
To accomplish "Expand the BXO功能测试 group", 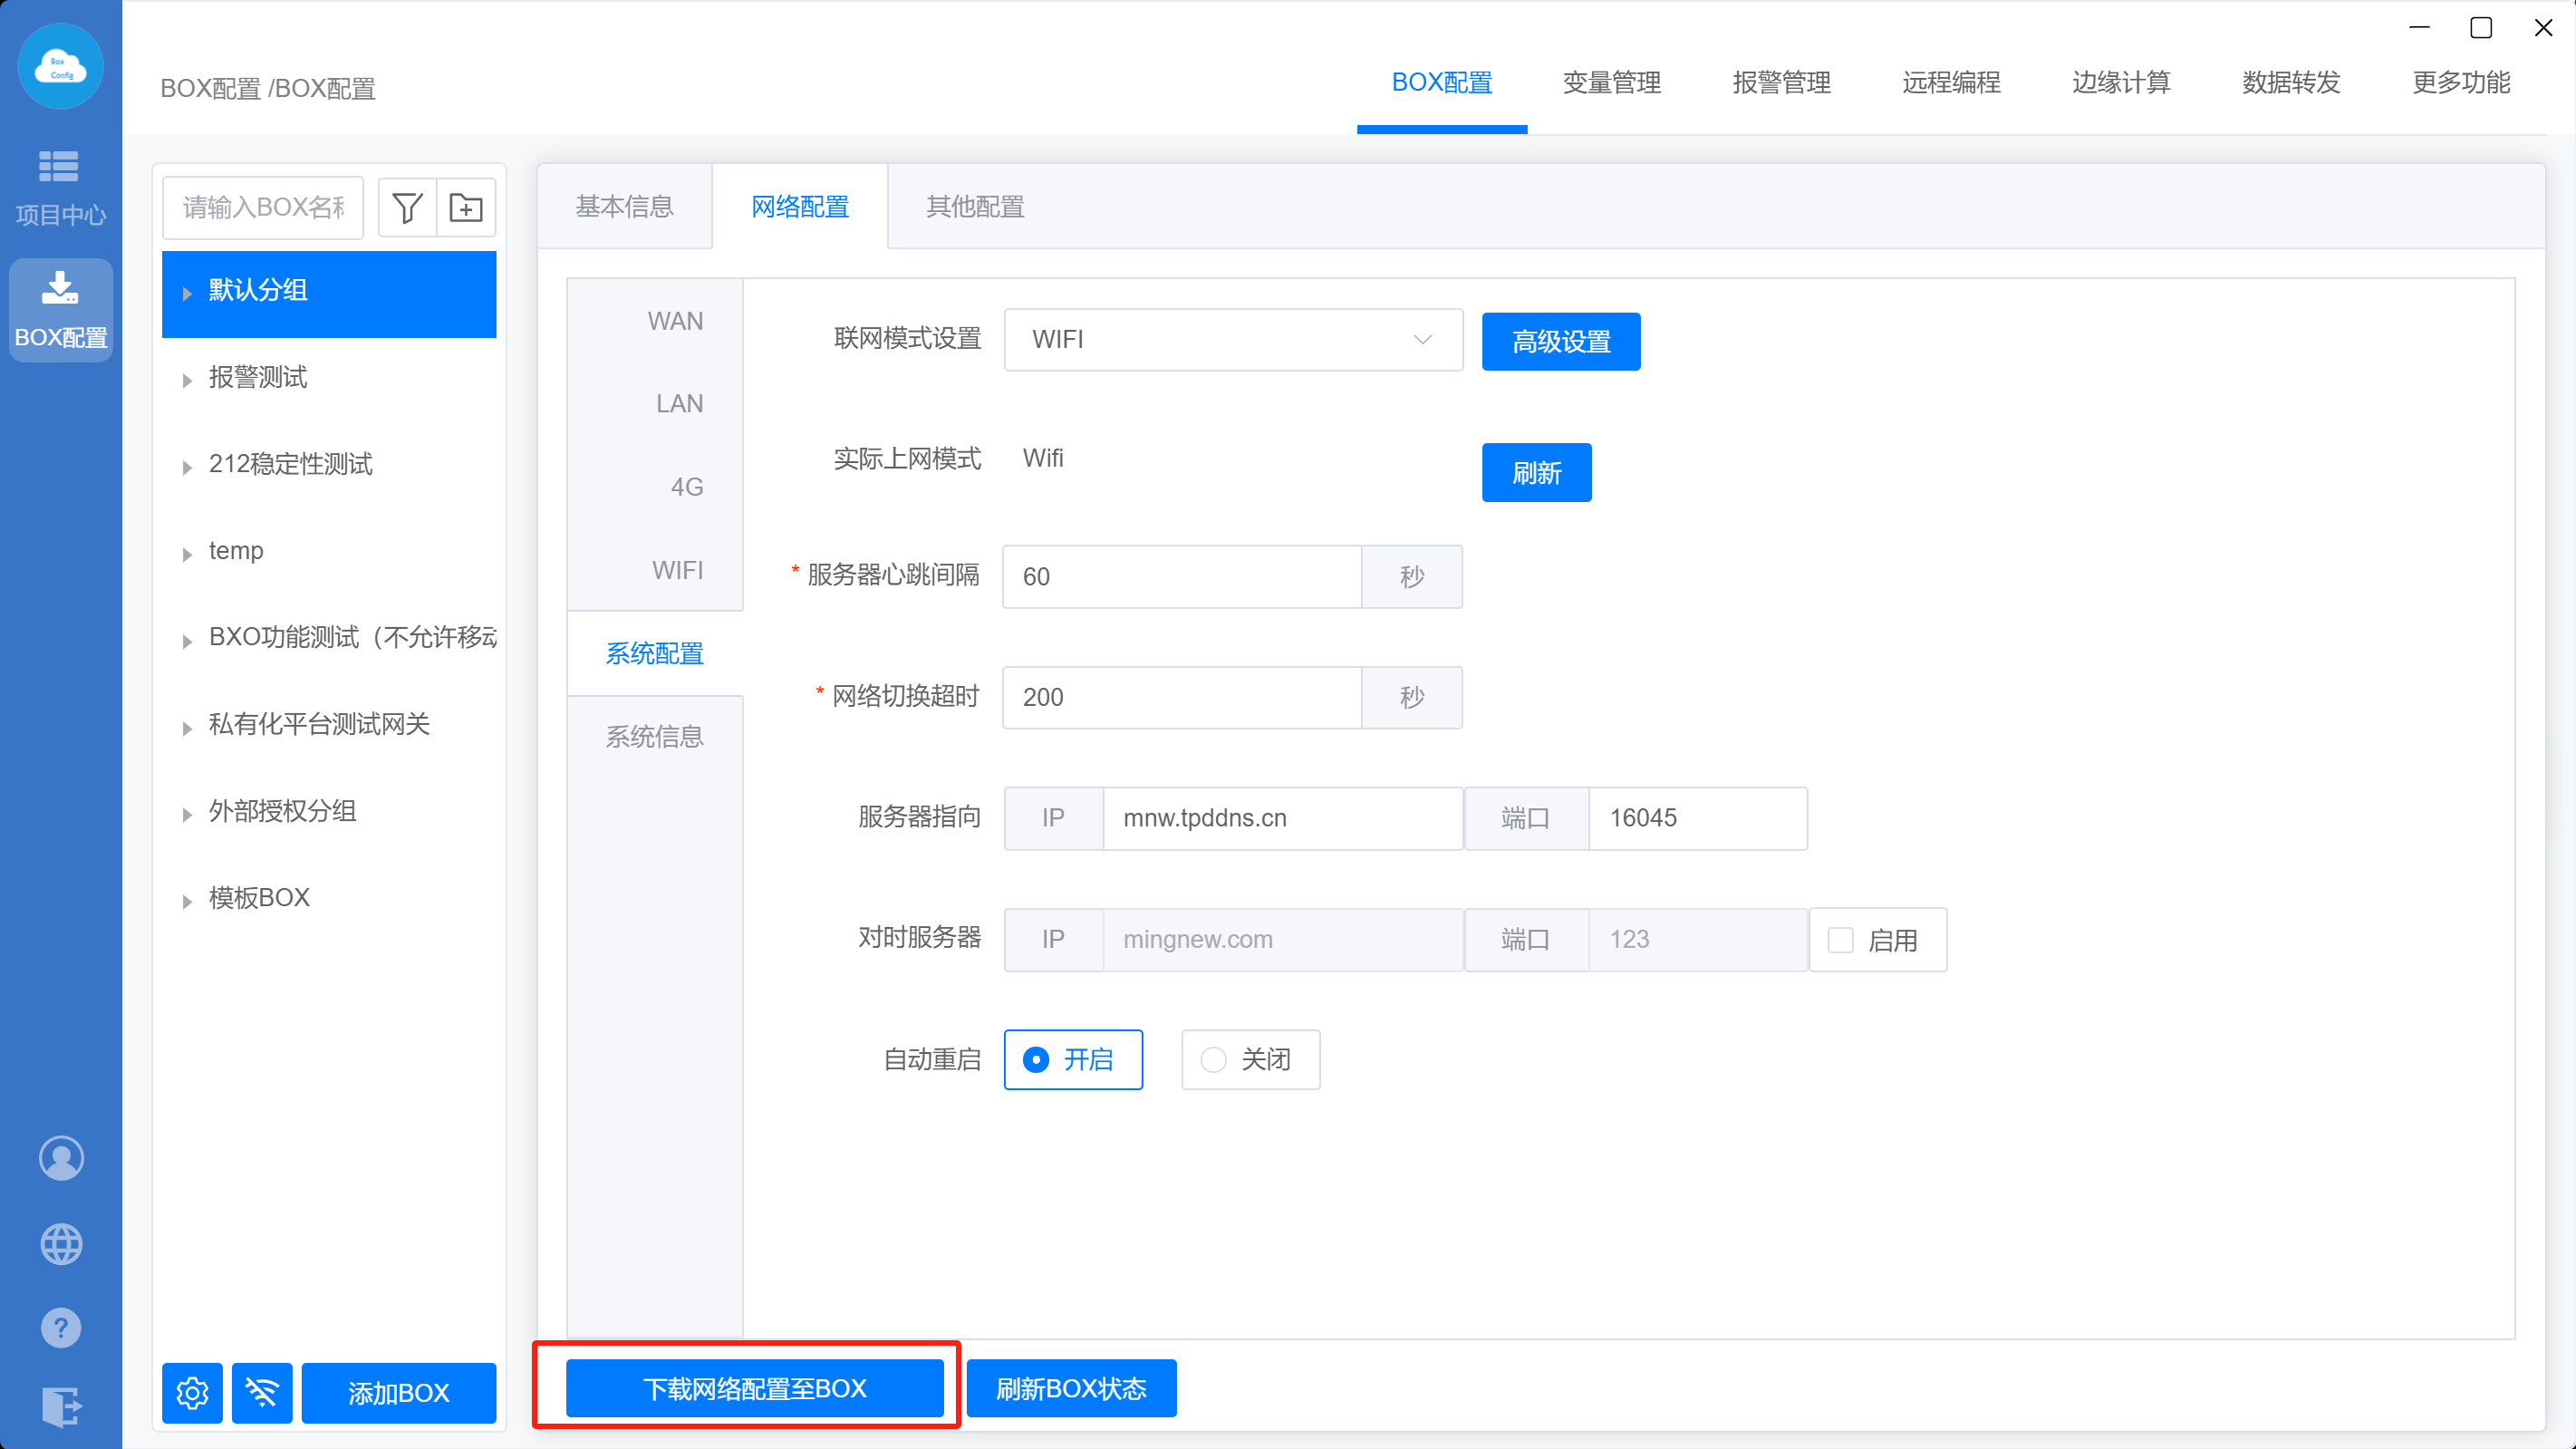I will 187,641.
